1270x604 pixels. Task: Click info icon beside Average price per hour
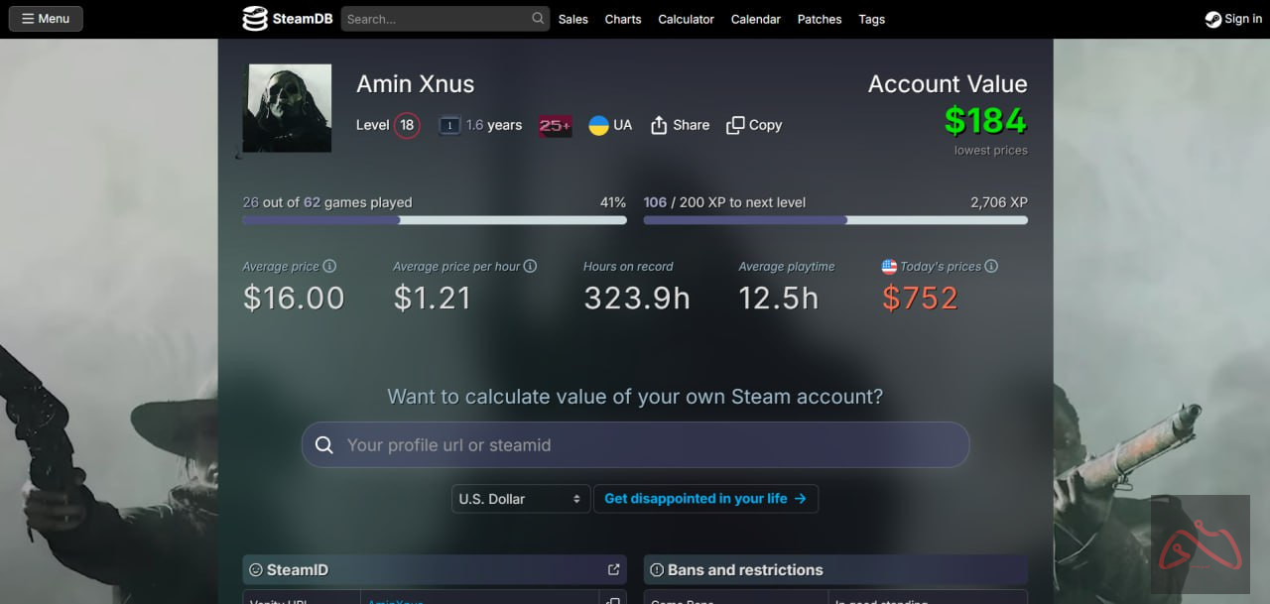530,266
